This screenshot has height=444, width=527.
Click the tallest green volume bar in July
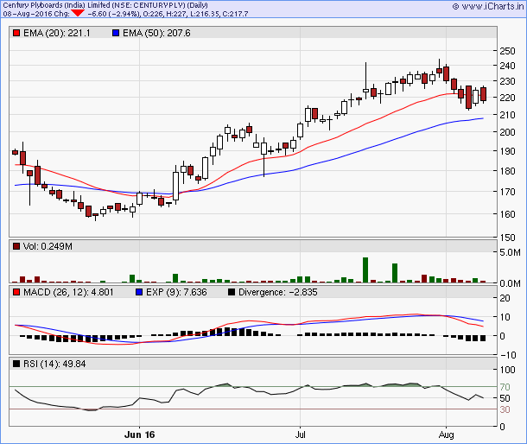tap(365, 270)
